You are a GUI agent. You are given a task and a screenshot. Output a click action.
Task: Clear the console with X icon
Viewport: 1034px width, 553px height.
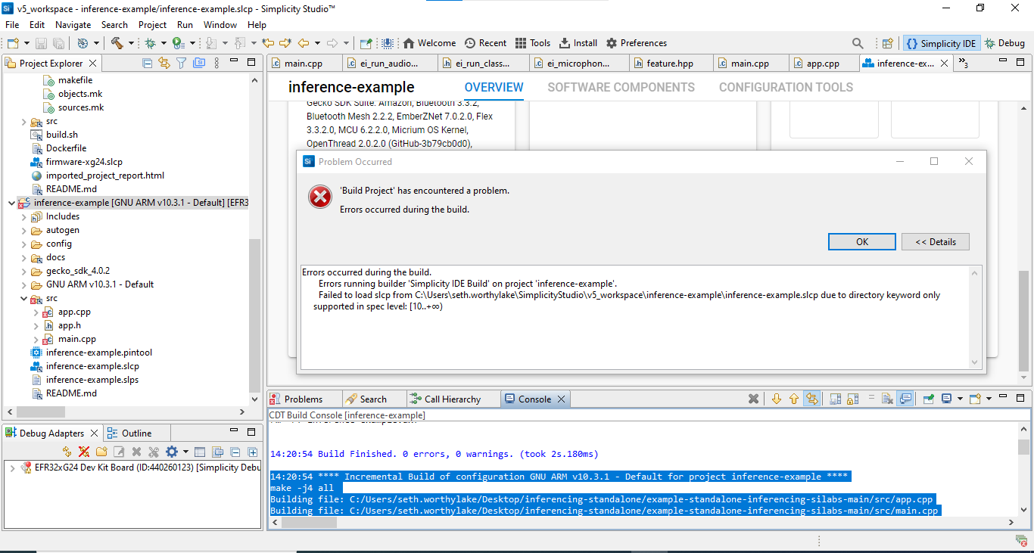[887, 399]
